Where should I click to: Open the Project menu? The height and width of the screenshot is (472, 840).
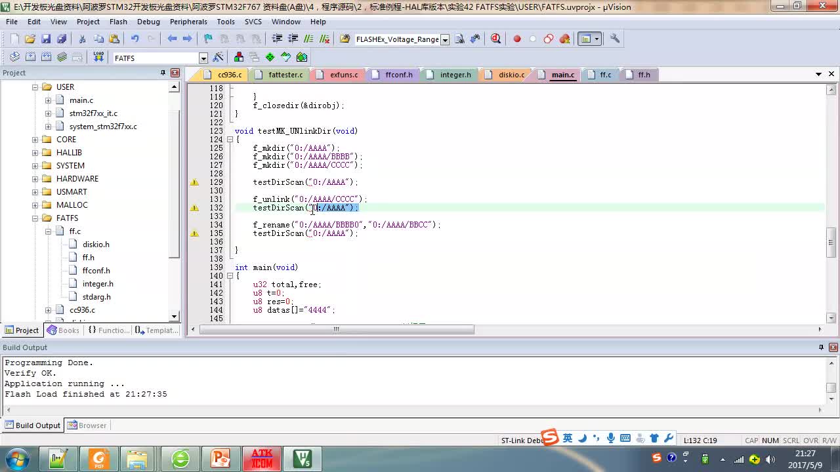[x=88, y=22]
